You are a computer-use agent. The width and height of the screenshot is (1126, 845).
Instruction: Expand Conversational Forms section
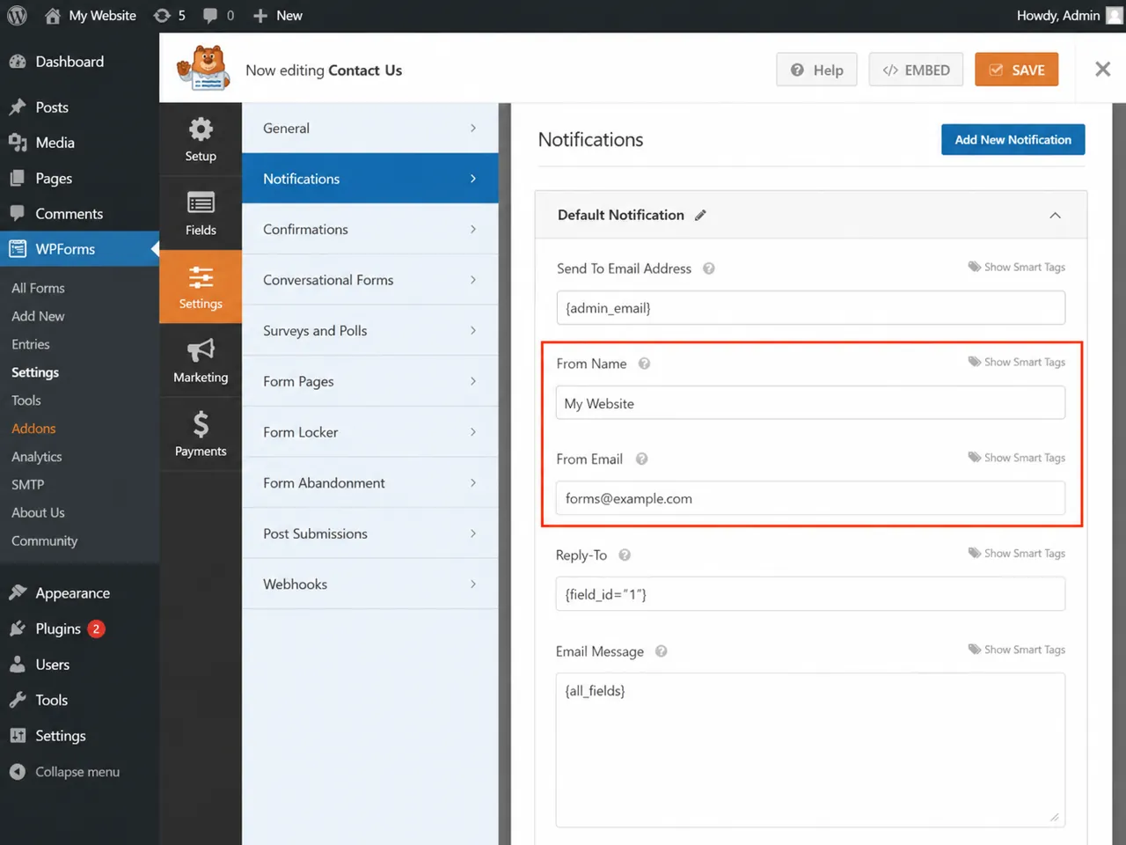click(369, 280)
